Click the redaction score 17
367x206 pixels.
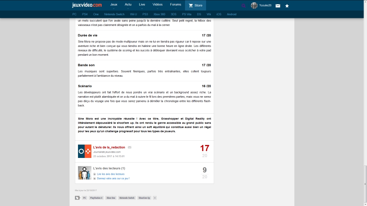205,148
